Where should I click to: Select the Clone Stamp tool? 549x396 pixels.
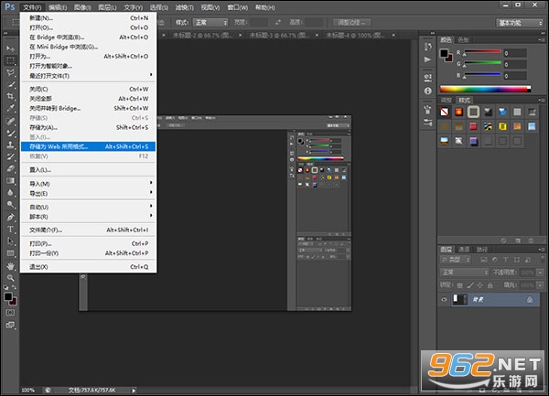click(10, 144)
